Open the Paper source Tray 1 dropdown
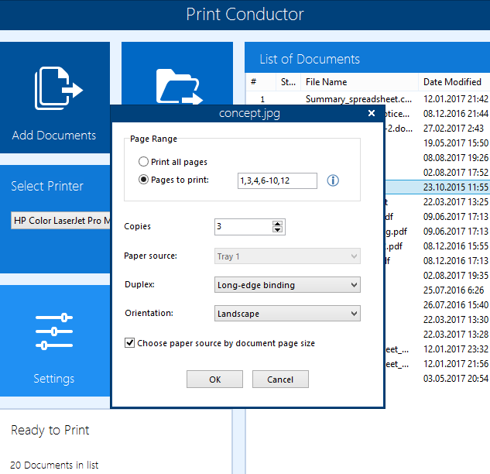 click(287, 256)
